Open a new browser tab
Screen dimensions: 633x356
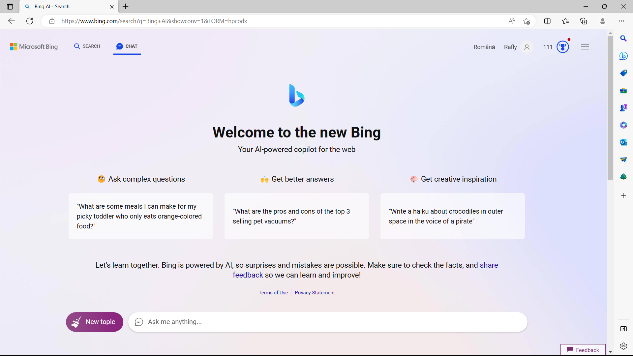(126, 7)
